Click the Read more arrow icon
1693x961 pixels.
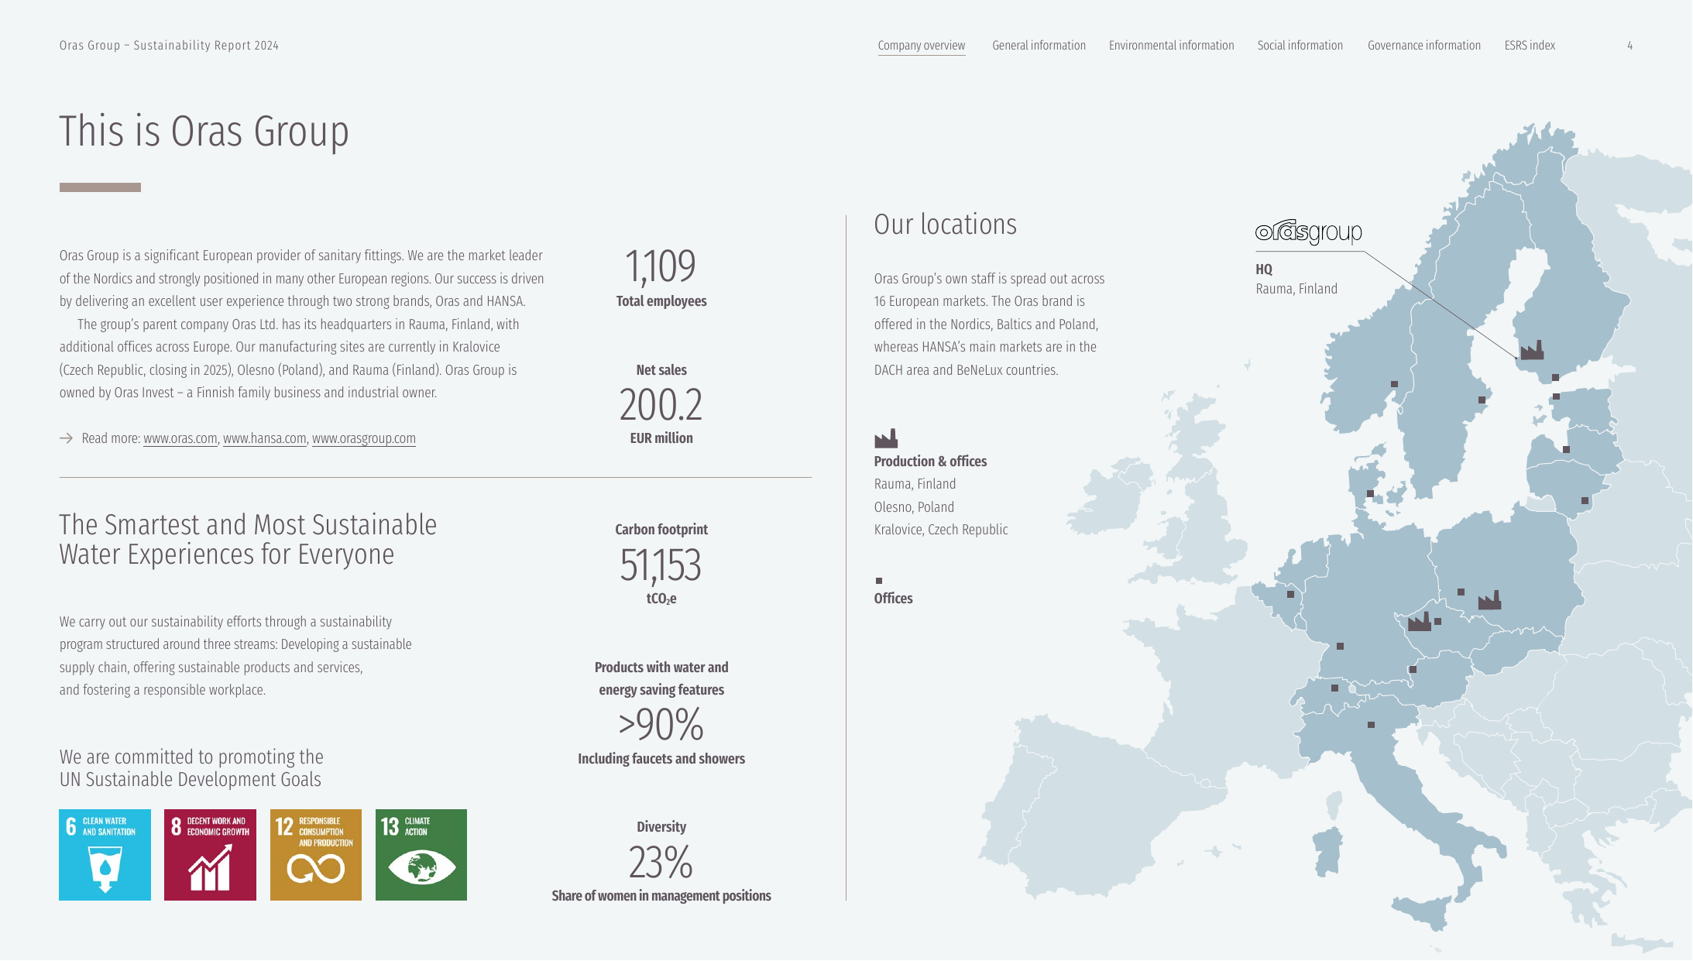click(x=66, y=438)
